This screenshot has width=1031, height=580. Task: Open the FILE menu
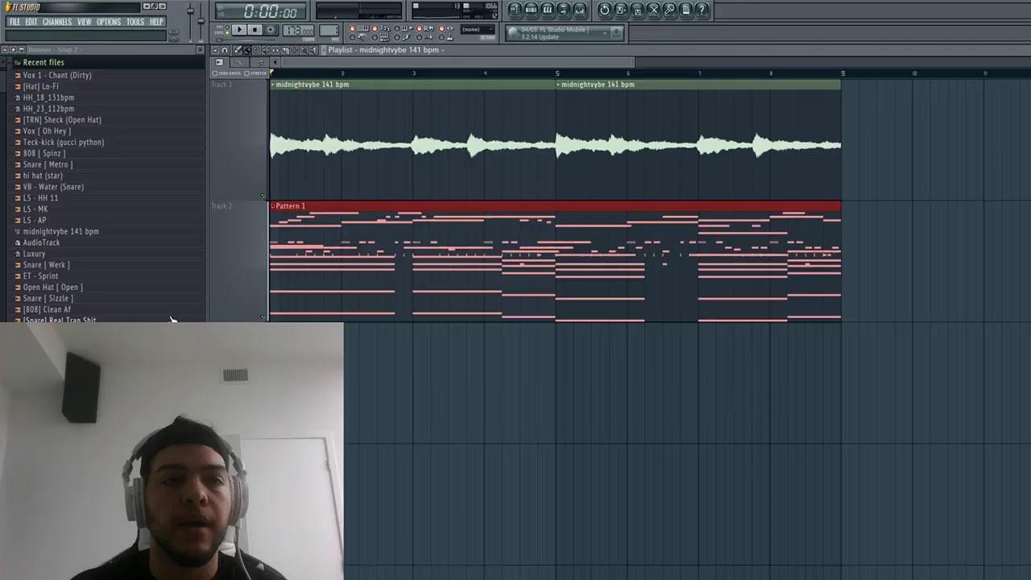pyautogui.click(x=14, y=22)
